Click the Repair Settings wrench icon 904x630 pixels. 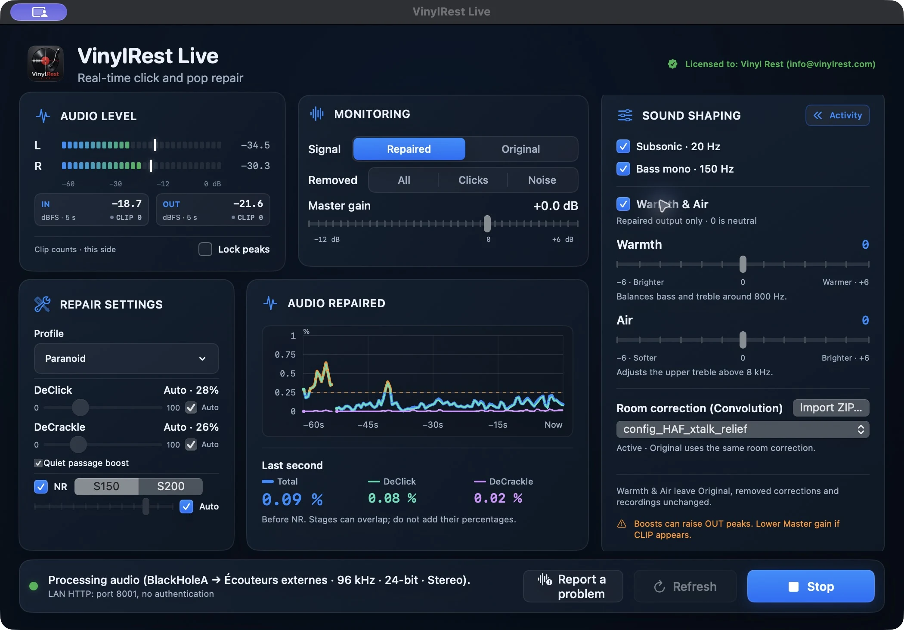pos(42,304)
